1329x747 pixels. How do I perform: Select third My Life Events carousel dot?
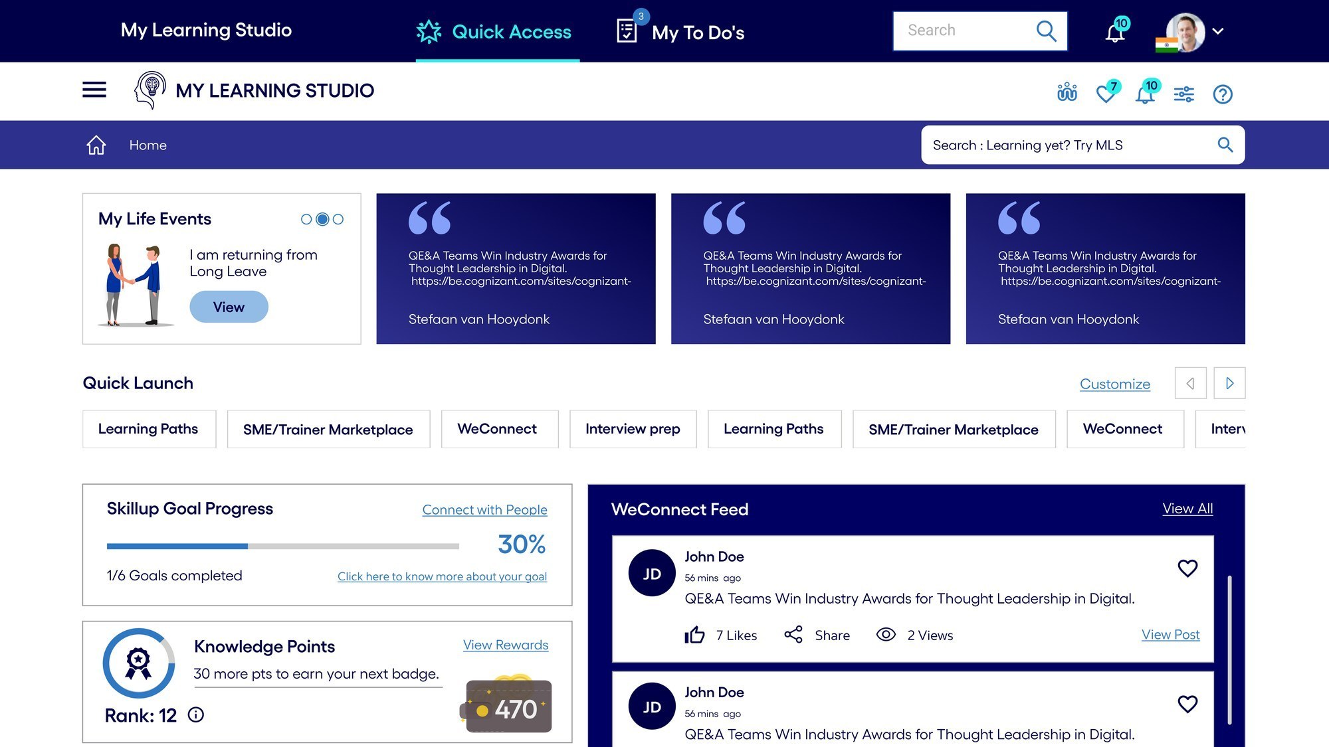click(x=338, y=219)
